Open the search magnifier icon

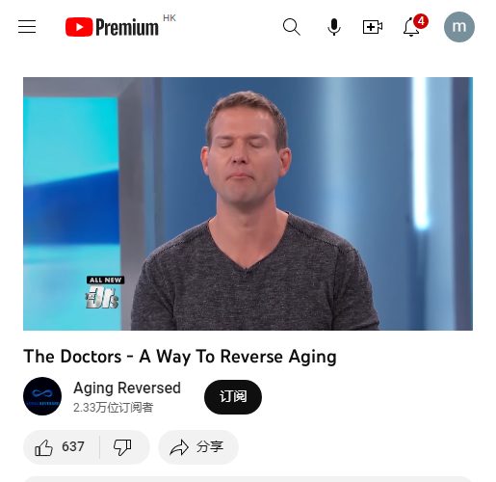coord(292,27)
